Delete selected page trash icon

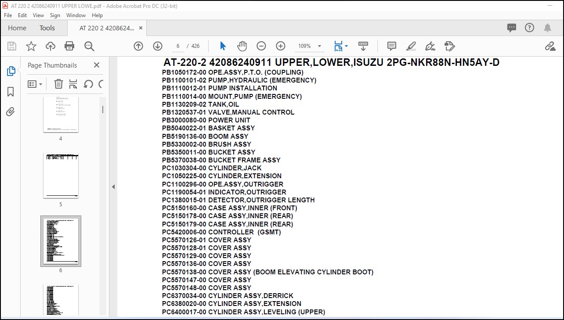pyautogui.click(x=58, y=84)
